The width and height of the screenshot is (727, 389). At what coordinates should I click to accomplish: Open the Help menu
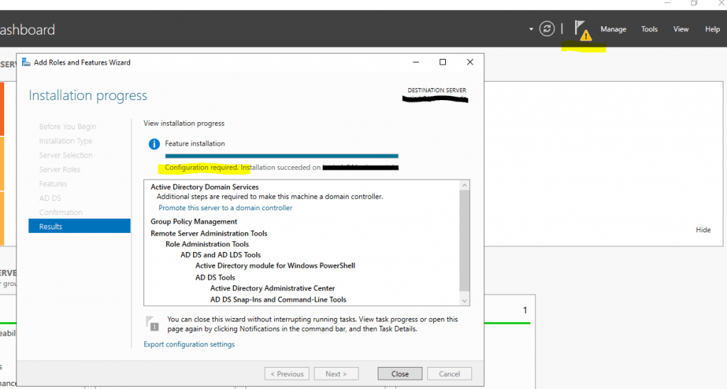coord(712,29)
